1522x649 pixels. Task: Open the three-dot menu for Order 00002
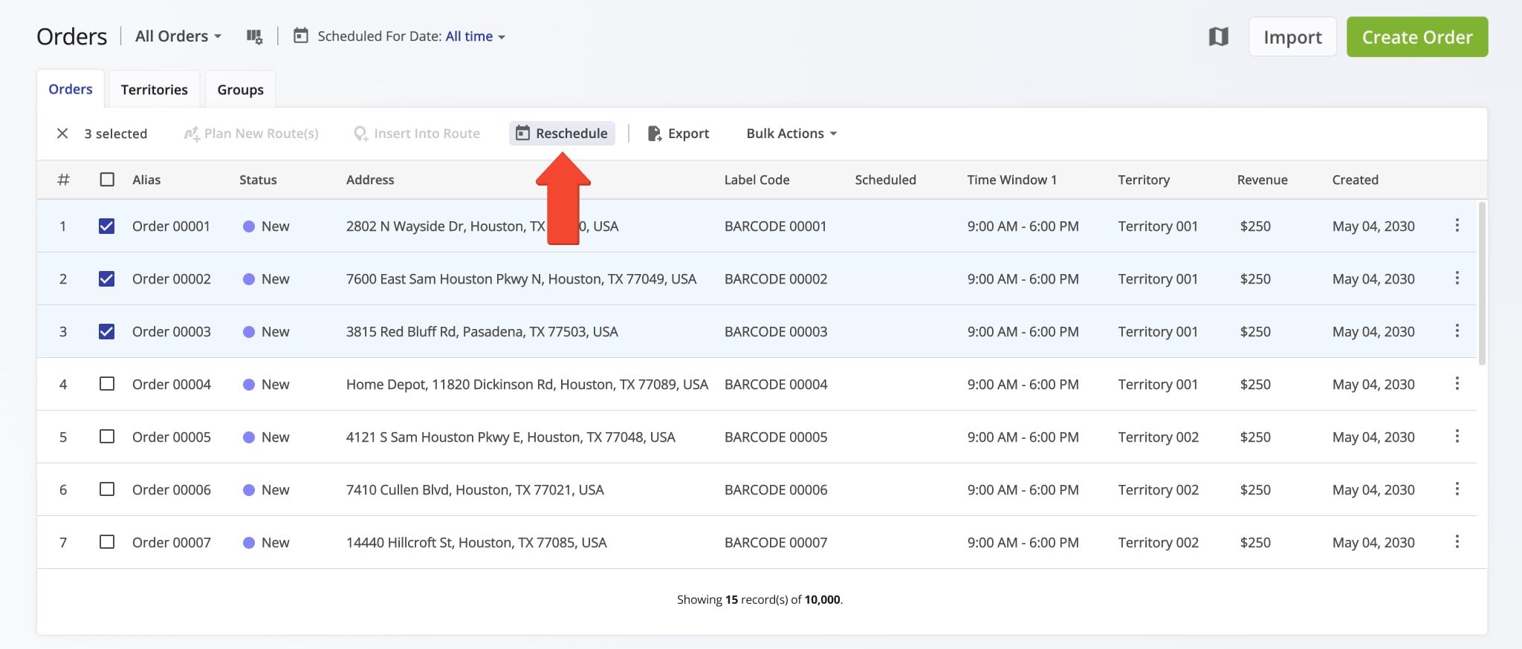1457,278
